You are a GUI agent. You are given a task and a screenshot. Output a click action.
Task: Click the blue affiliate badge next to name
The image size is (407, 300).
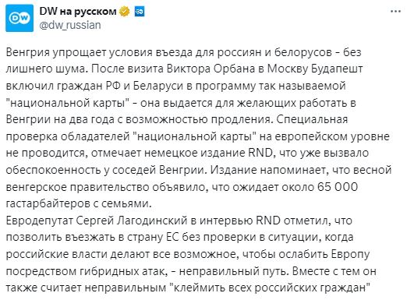pos(140,12)
